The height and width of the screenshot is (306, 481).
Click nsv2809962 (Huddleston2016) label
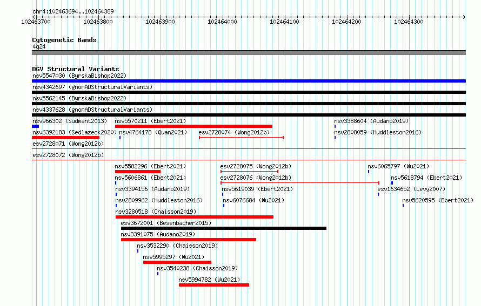coord(159,200)
